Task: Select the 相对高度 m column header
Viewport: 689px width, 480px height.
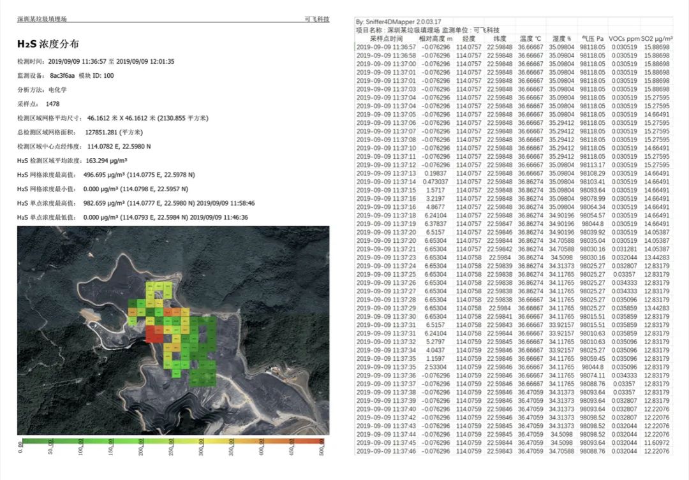Action: click(x=436, y=39)
